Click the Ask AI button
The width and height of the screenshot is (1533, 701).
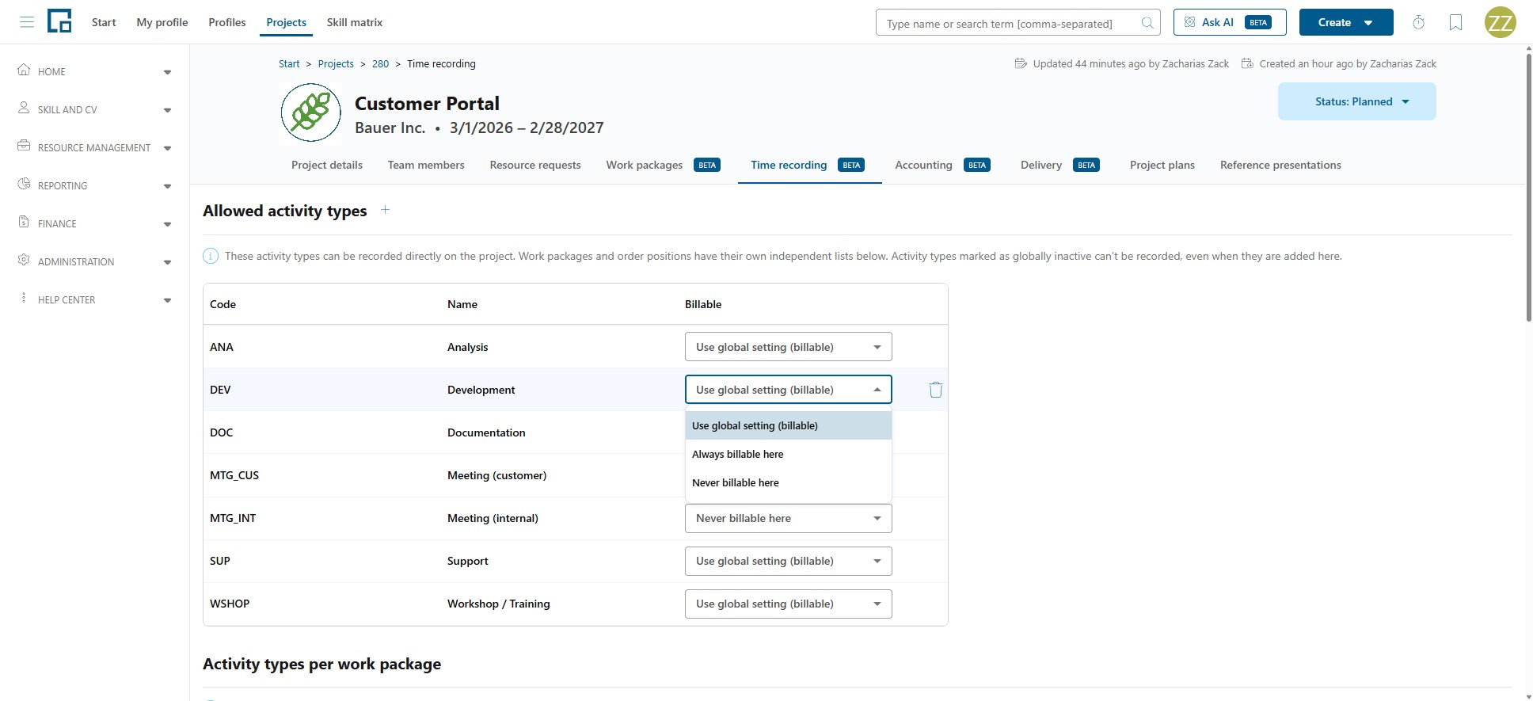tap(1230, 22)
